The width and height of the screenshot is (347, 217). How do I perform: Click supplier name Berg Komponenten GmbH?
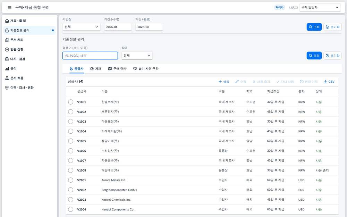point(119,190)
